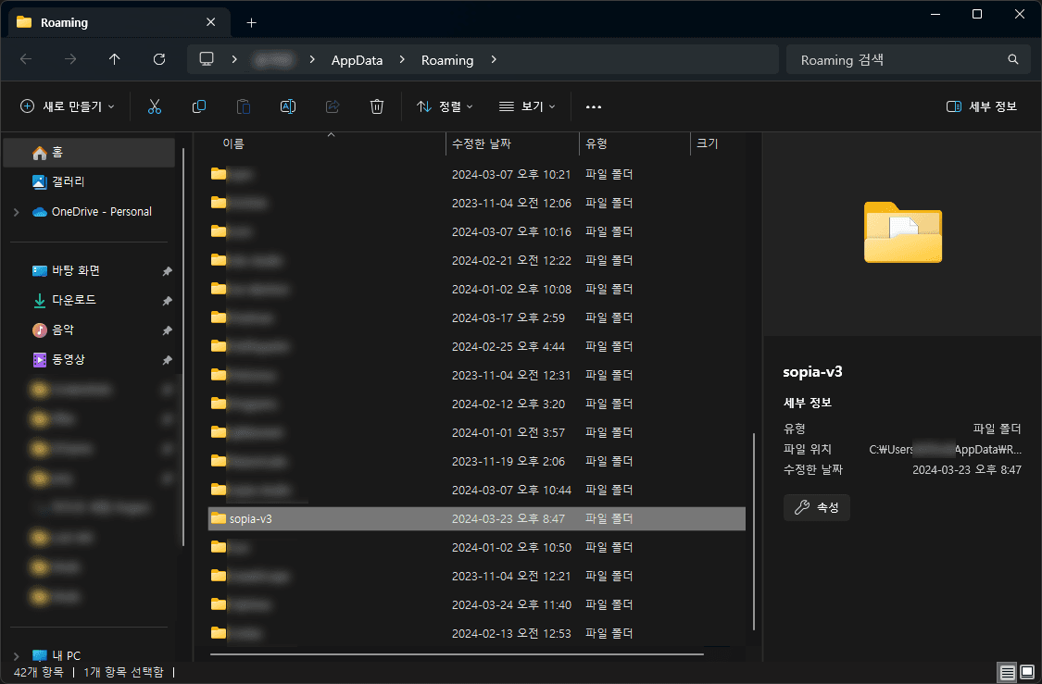Image resolution: width=1042 pixels, height=684 pixels.
Task: Open the 정렬 sort dropdown
Action: [445, 106]
